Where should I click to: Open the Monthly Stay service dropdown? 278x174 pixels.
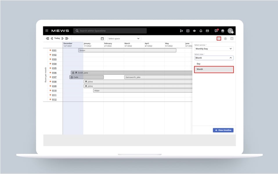point(214,49)
